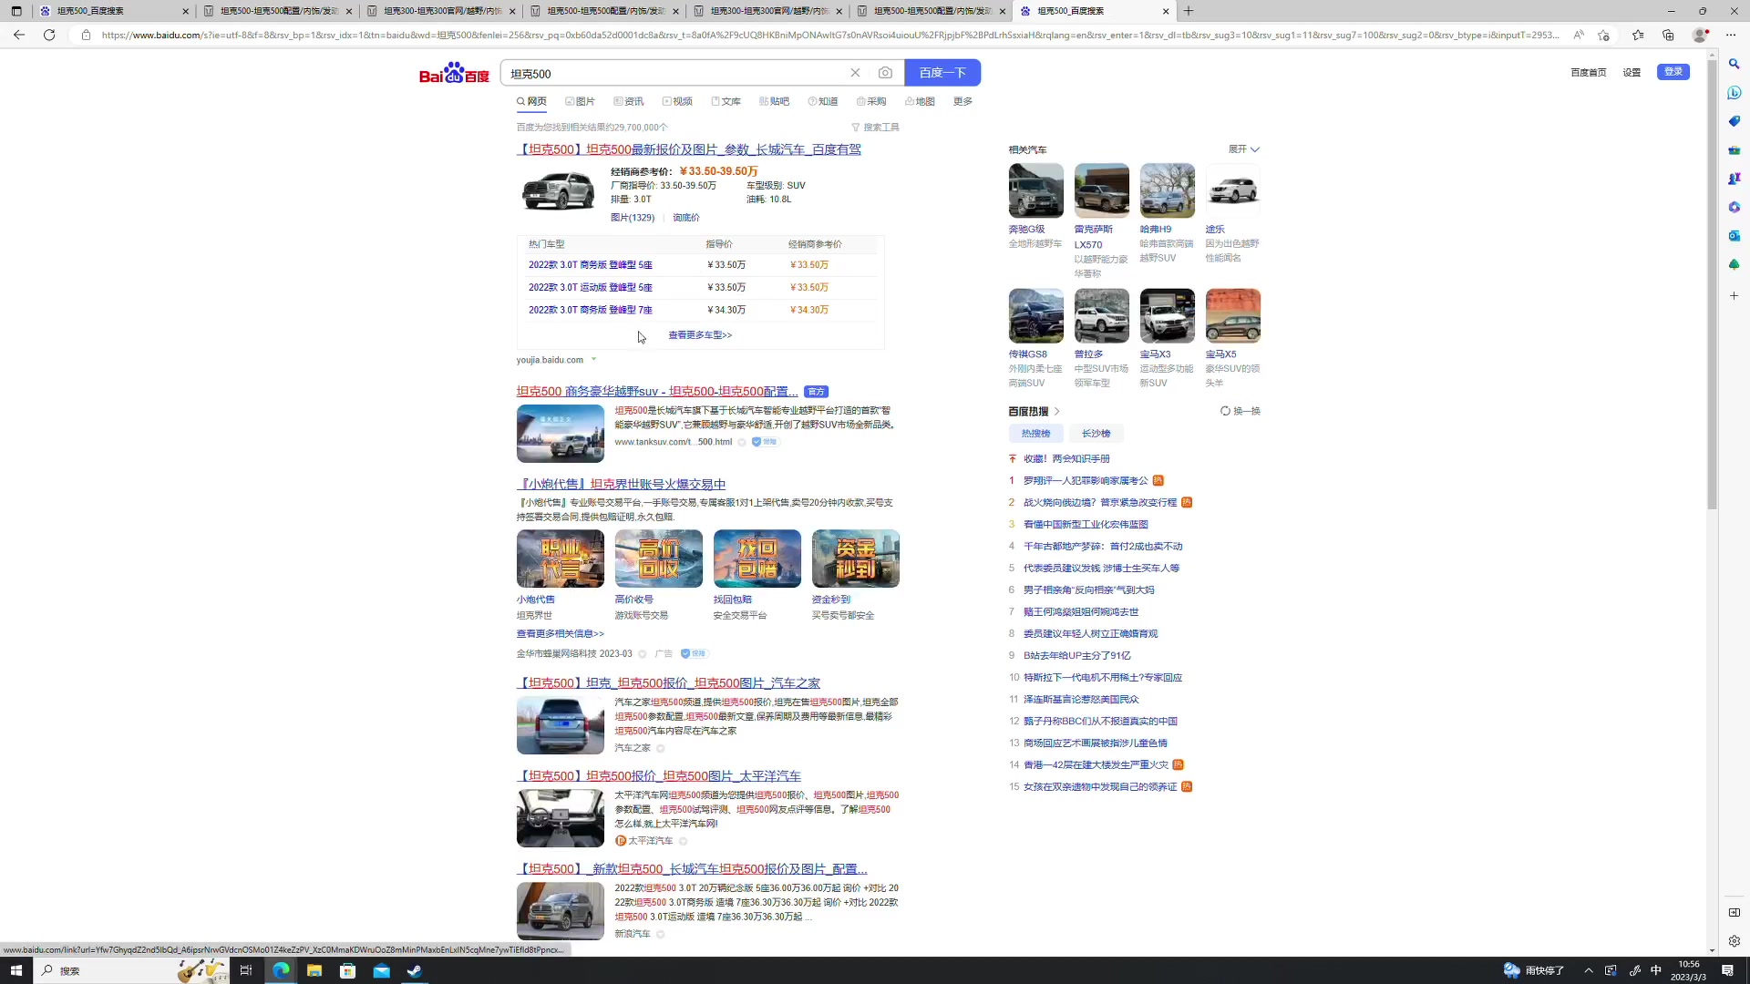Open 2022款 3.0T 商务版 登峰型 5座 link
This screenshot has width=1750, height=984.
[x=591, y=265]
